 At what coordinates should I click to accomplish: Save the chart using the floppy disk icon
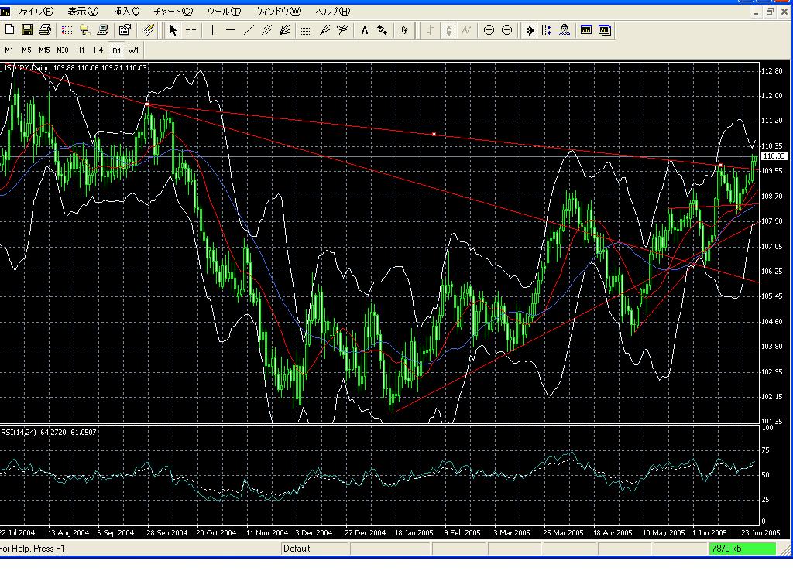click(x=27, y=30)
